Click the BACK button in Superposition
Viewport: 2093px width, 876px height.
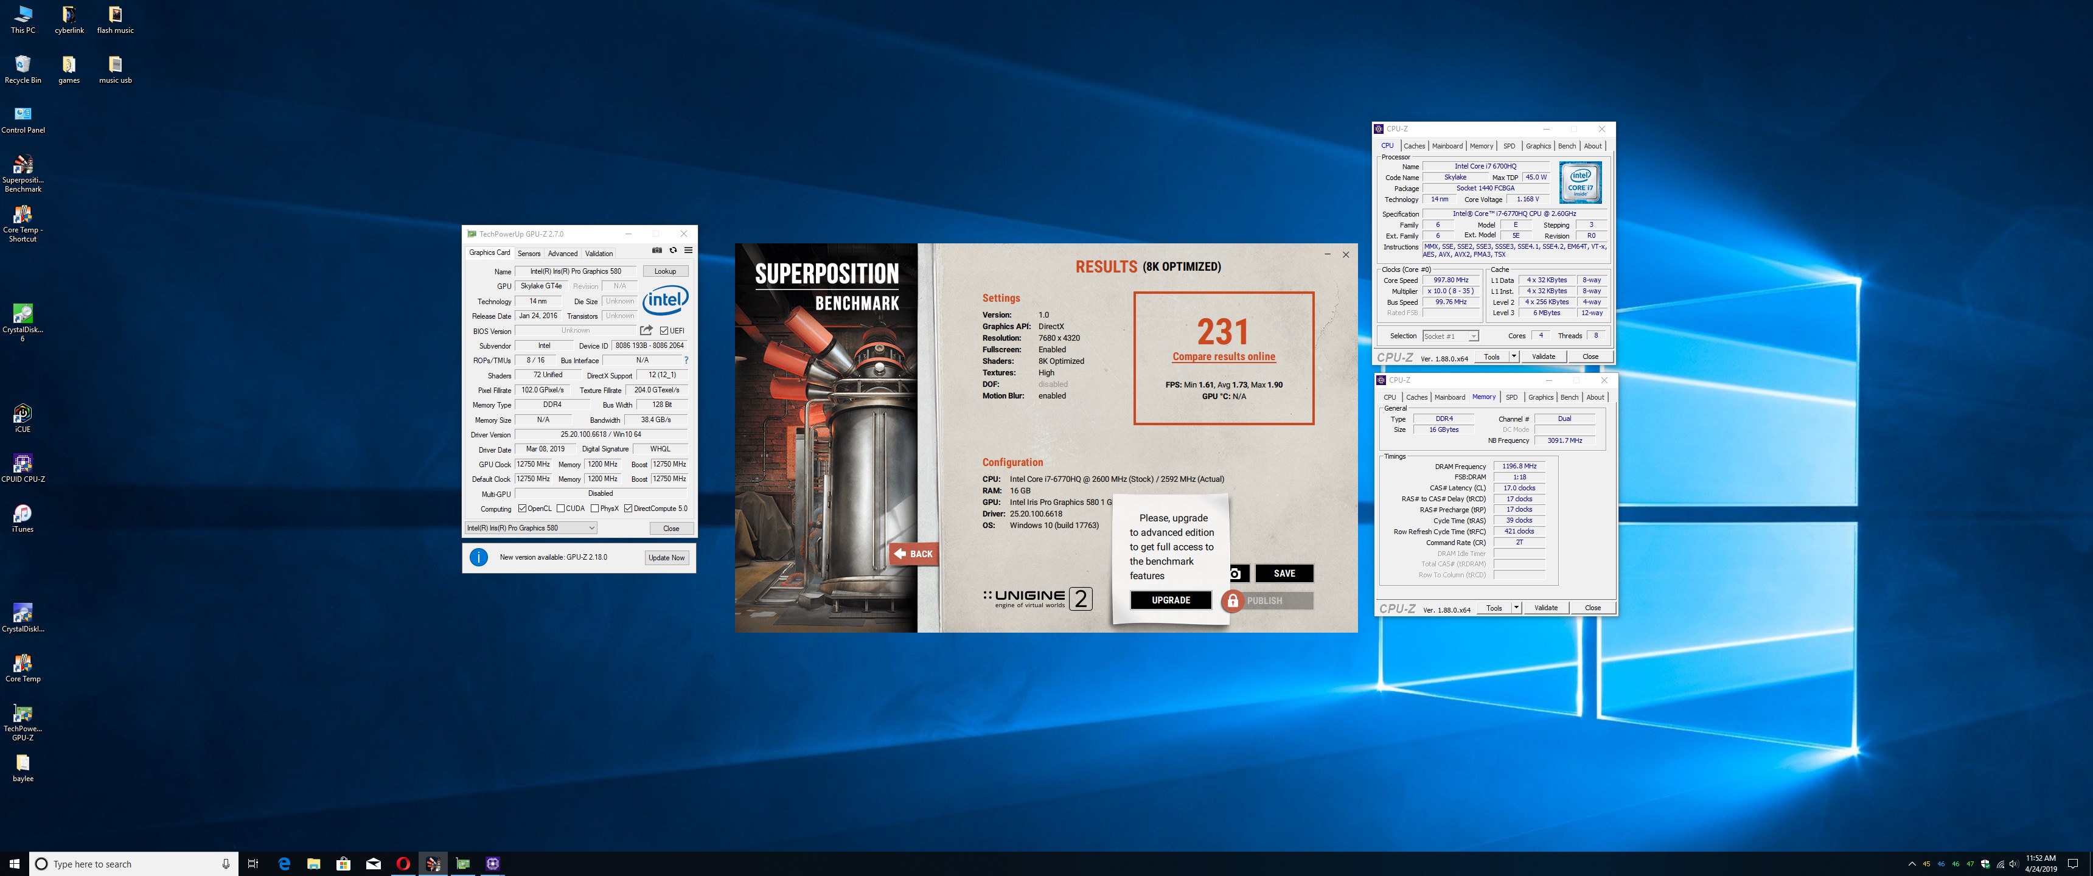[914, 554]
